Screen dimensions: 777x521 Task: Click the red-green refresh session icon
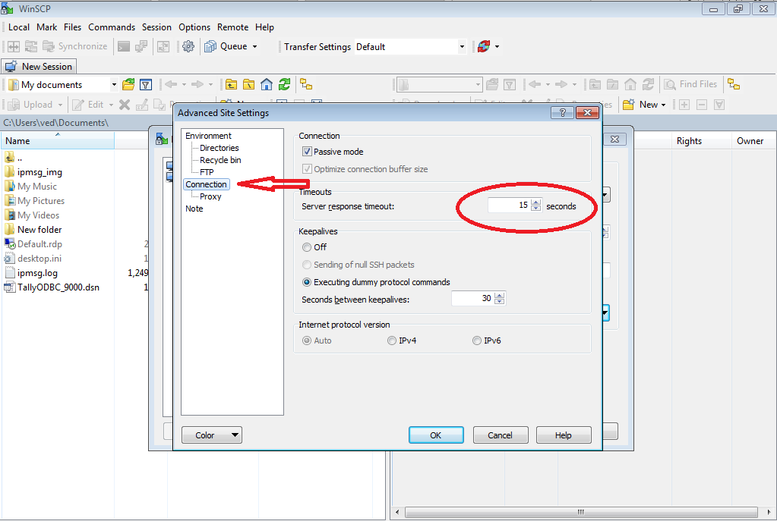coord(484,46)
